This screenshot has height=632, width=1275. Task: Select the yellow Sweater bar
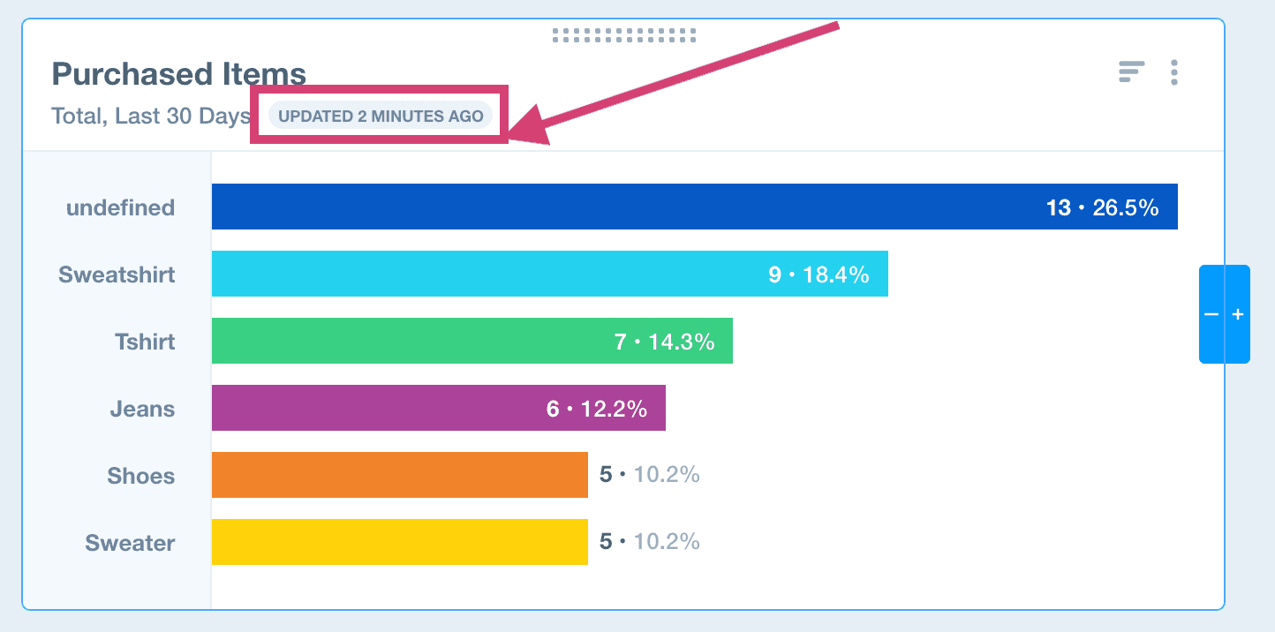(x=399, y=542)
